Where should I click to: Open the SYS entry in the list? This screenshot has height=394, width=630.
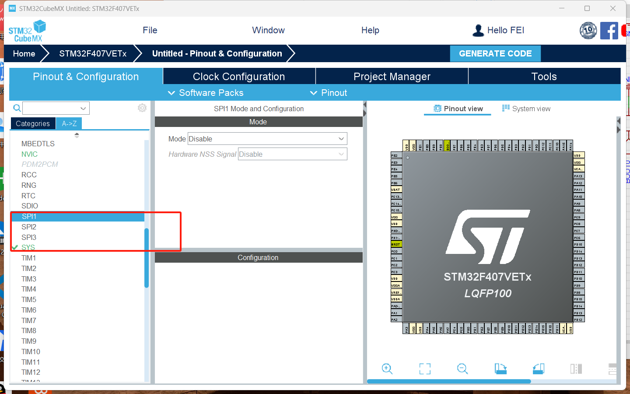click(28, 247)
